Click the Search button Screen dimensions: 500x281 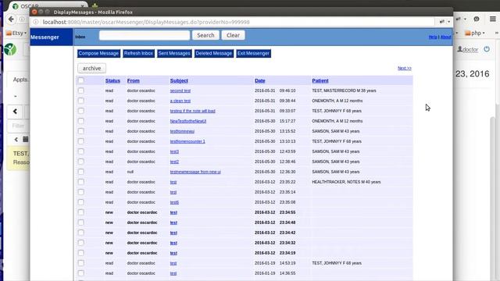tap(205, 35)
